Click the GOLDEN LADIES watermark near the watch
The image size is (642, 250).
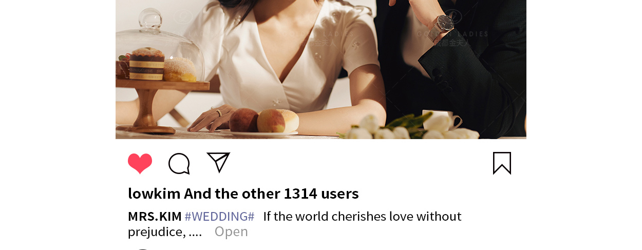click(452, 34)
